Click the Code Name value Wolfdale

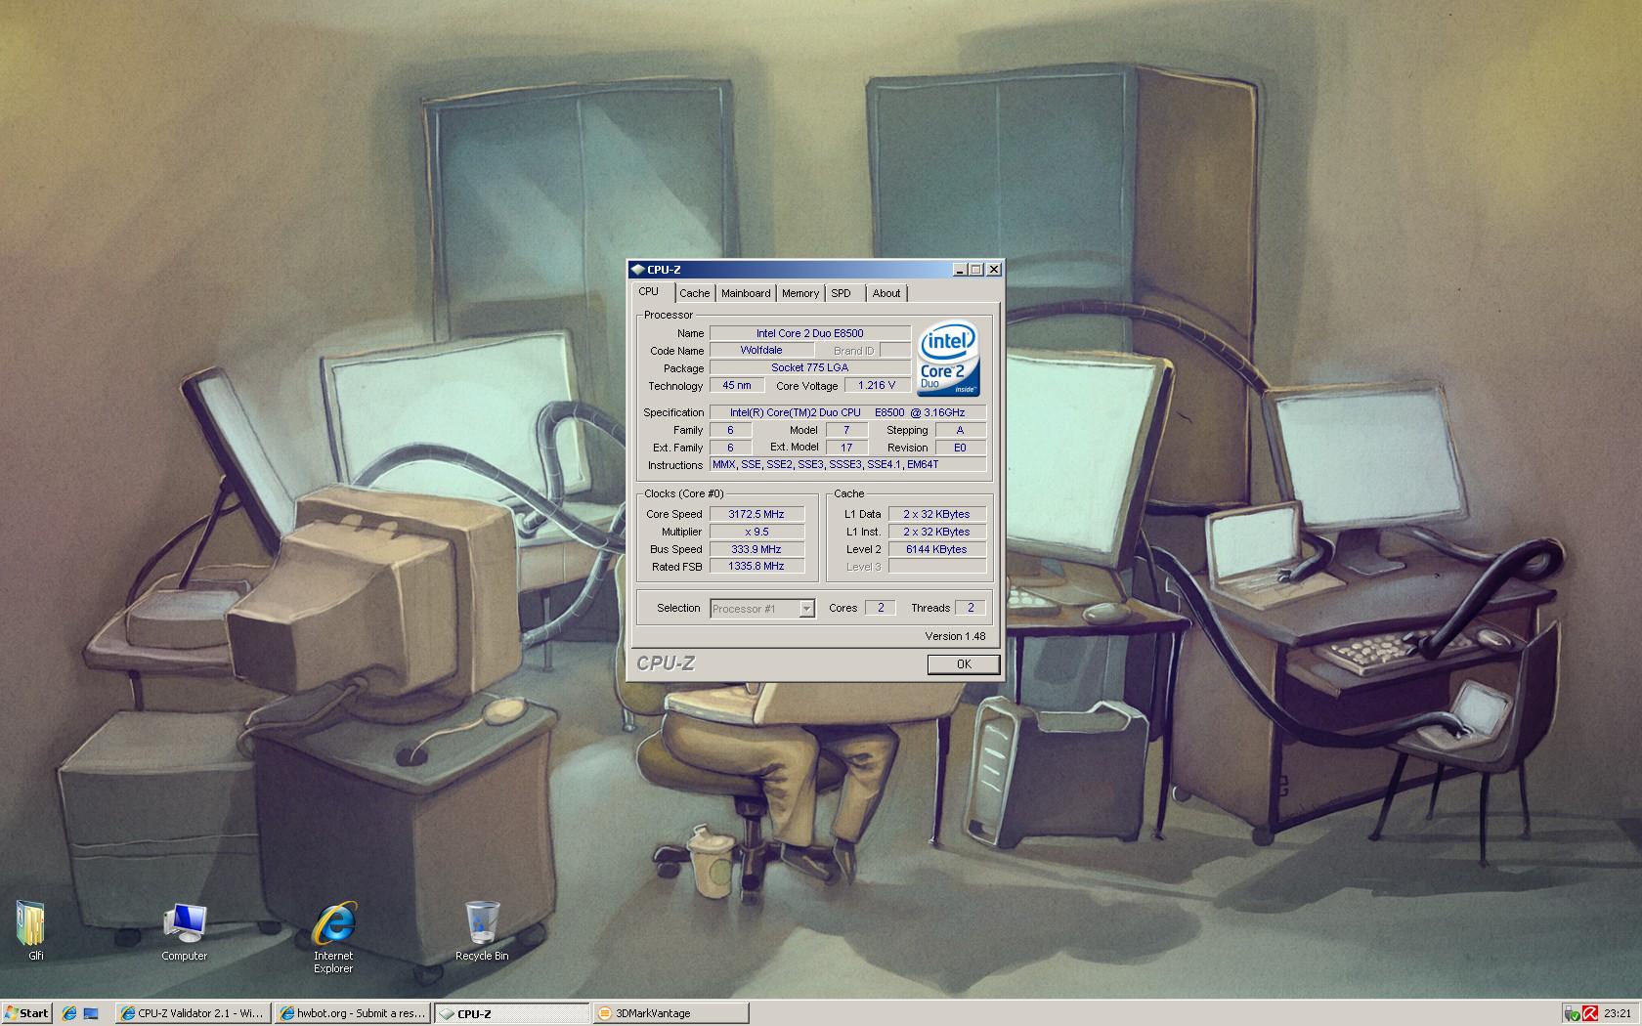[761, 350]
